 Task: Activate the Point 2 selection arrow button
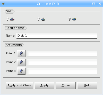pyautogui.click(x=21, y=62)
